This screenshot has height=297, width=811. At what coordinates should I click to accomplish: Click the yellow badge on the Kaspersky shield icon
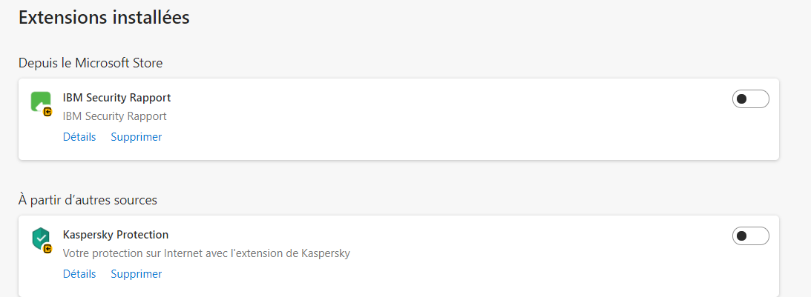(47, 249)
